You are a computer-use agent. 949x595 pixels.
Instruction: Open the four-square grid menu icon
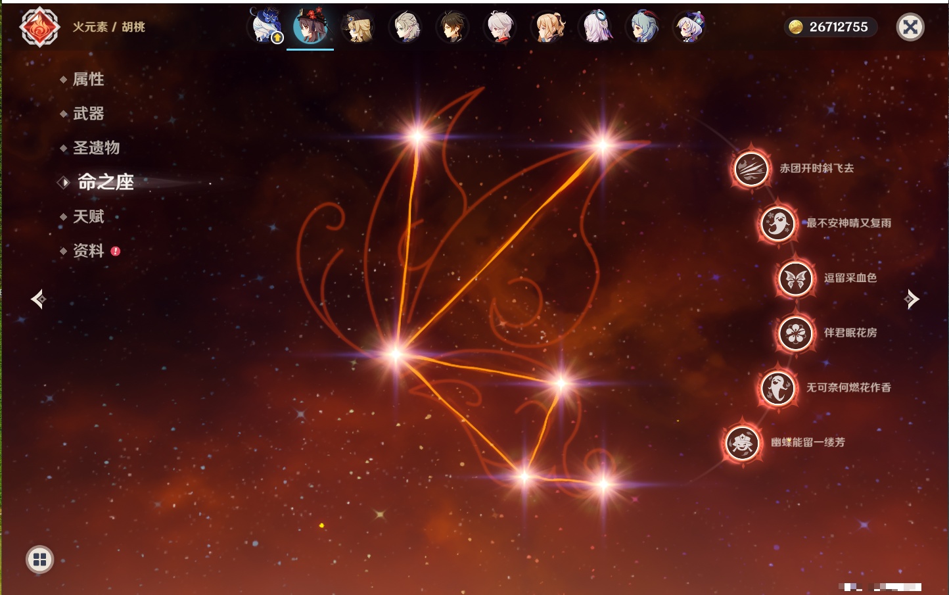(x=39, y=559)
